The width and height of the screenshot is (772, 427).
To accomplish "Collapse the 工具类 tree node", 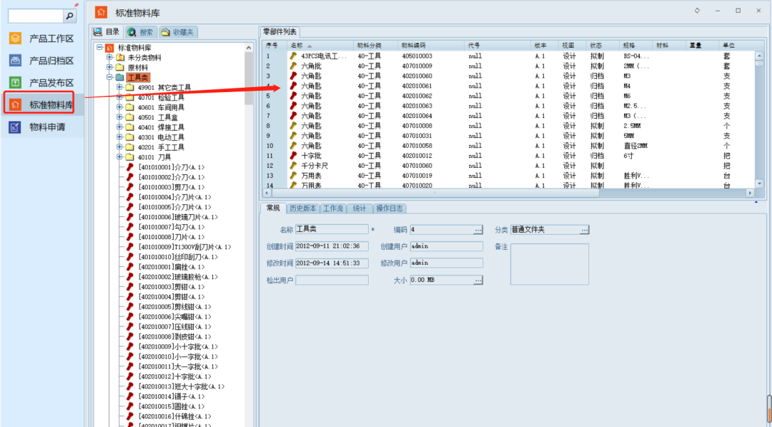I will [x=110, y=77].
